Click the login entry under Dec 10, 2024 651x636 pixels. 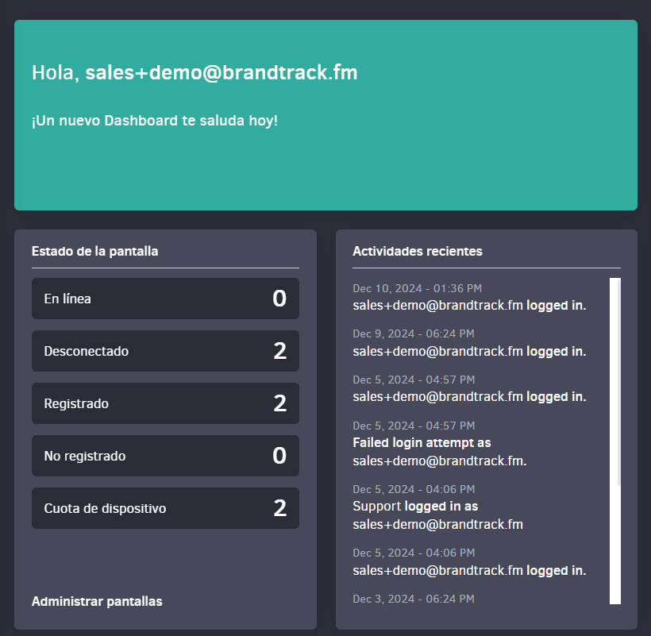tap(469, 306)
